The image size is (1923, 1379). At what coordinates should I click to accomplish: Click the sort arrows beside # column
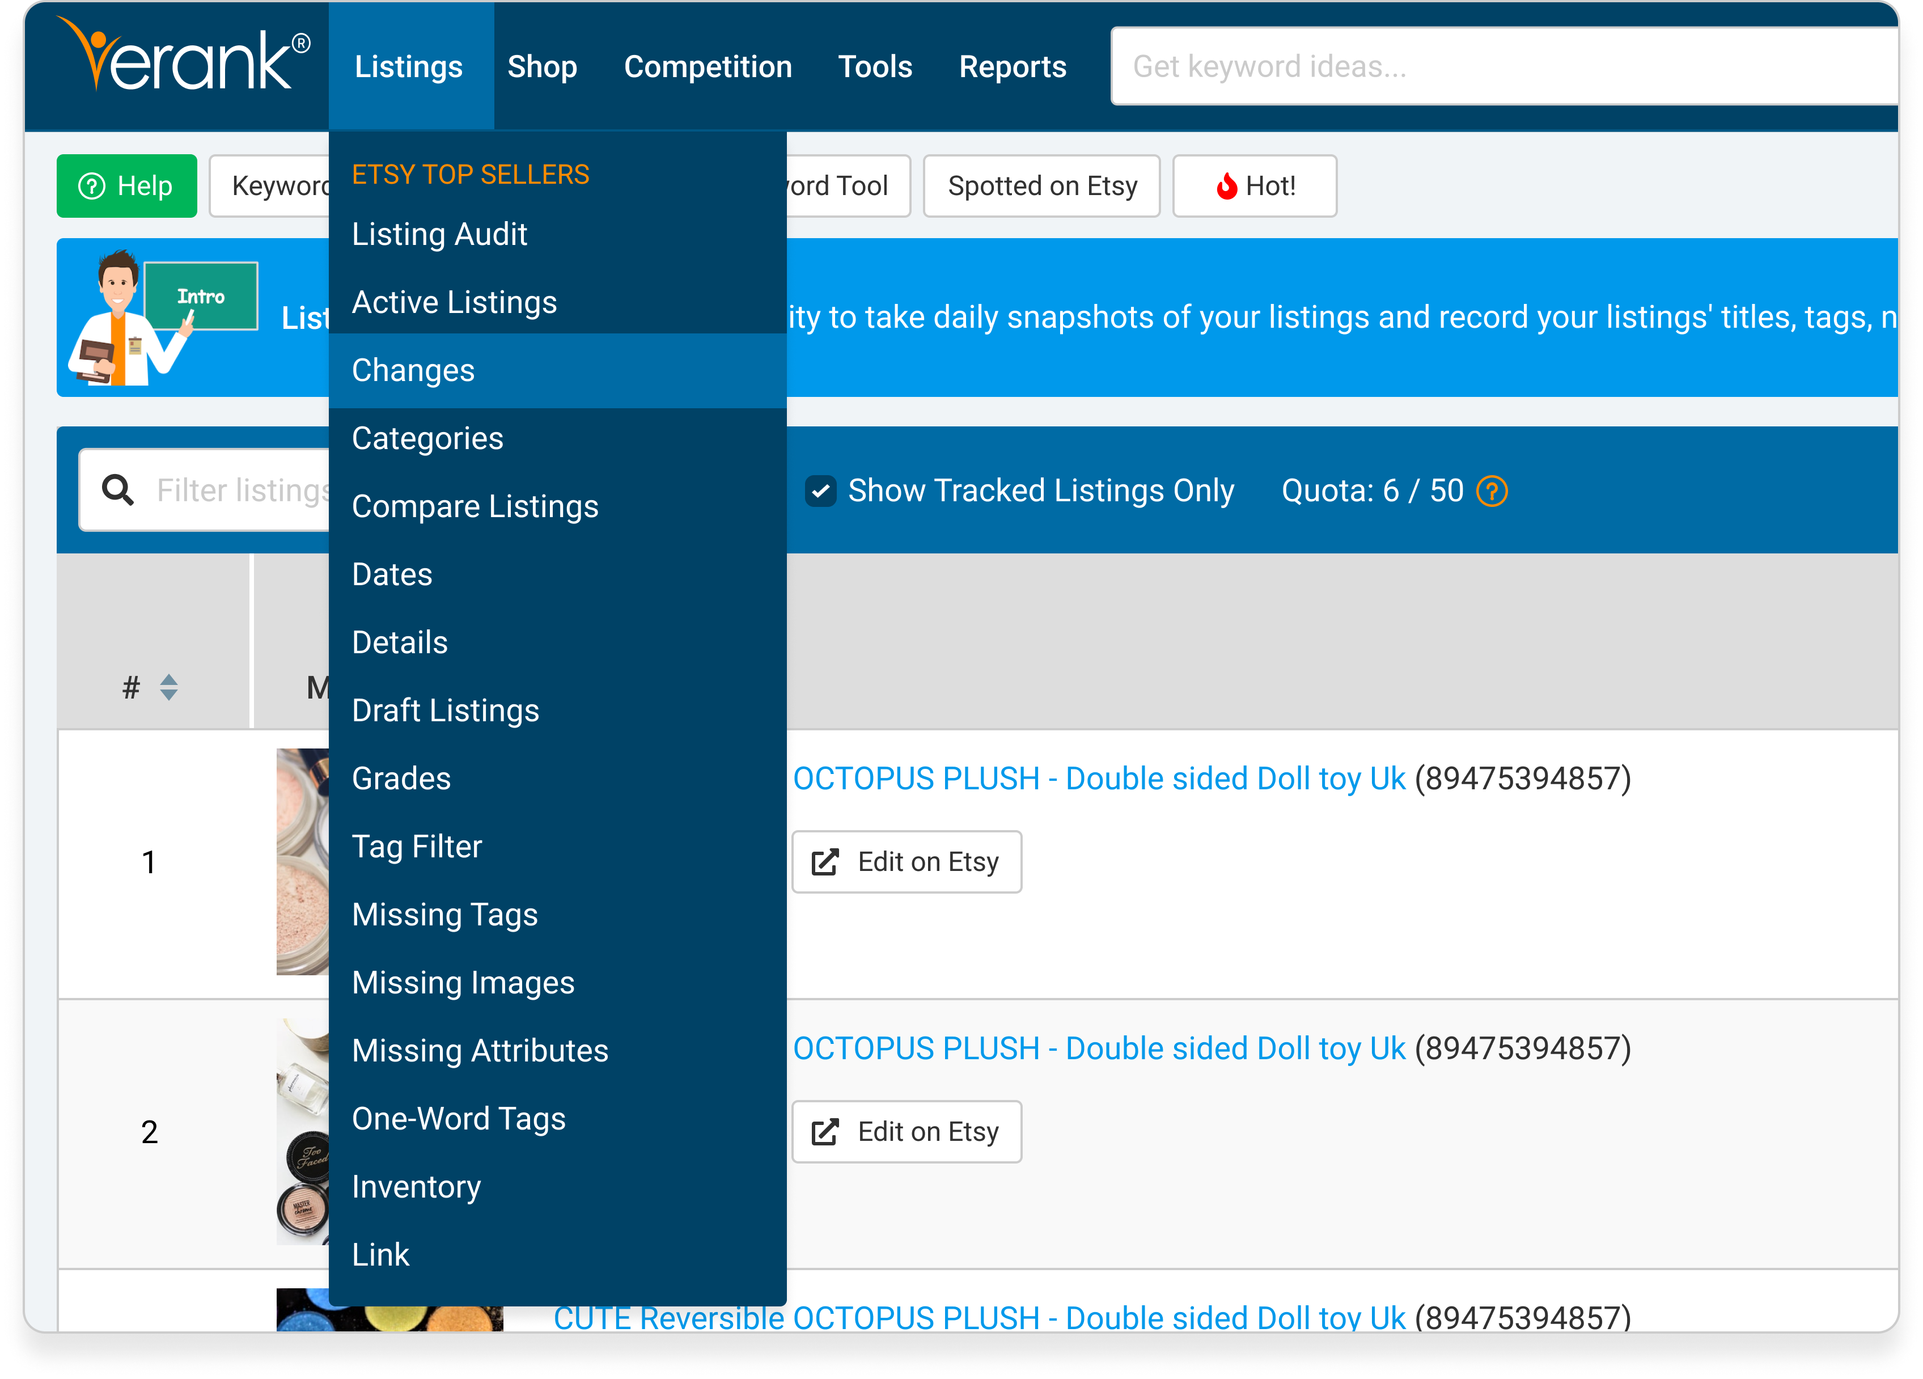pos(169,687)
